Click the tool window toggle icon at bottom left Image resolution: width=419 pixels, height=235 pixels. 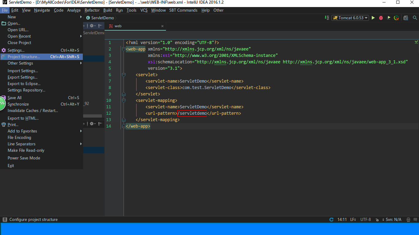(x=5, y=219)
